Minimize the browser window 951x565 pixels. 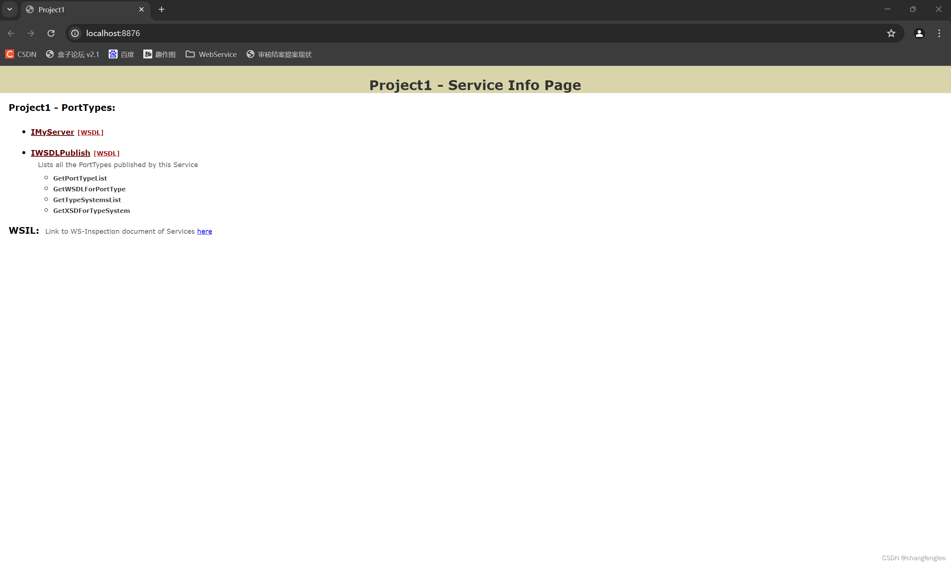pyautogui.click(x=887, y=9)
